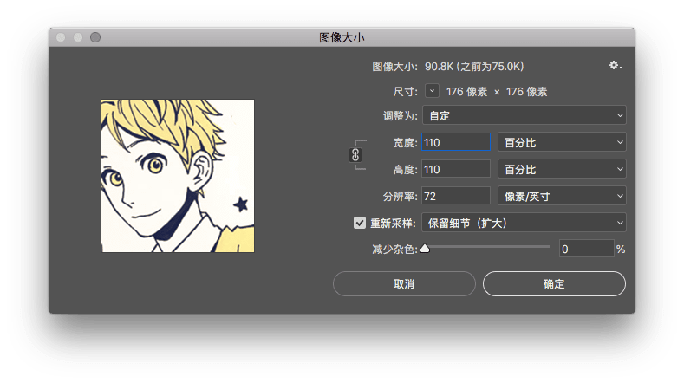
Task: Open the 像素/英寸 resolution unit dropdown
Action: pos(562,196)
